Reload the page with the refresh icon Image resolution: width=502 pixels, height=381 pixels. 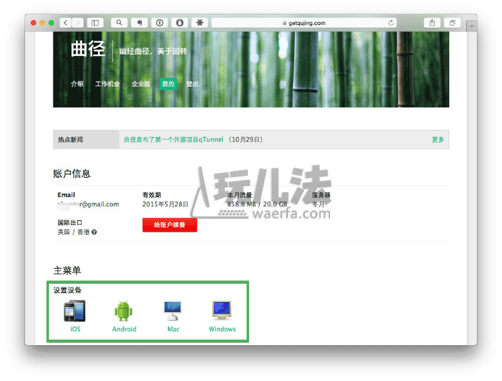point(392,23)
